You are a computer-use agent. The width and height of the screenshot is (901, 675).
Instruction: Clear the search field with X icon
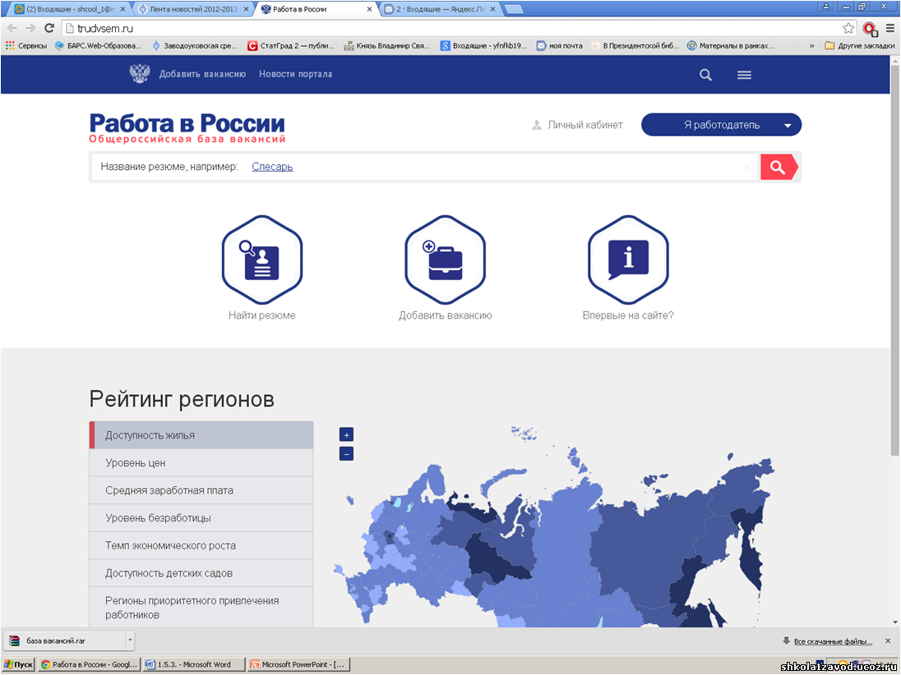click(746, 167)
